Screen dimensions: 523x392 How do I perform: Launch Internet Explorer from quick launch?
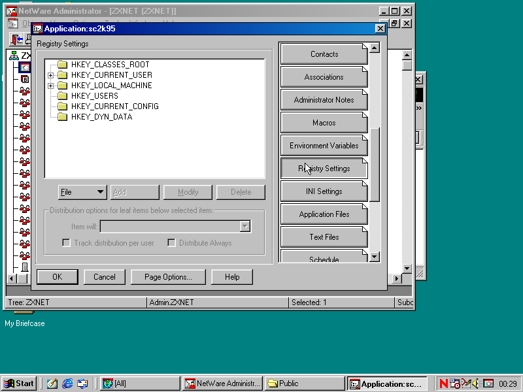67,384
